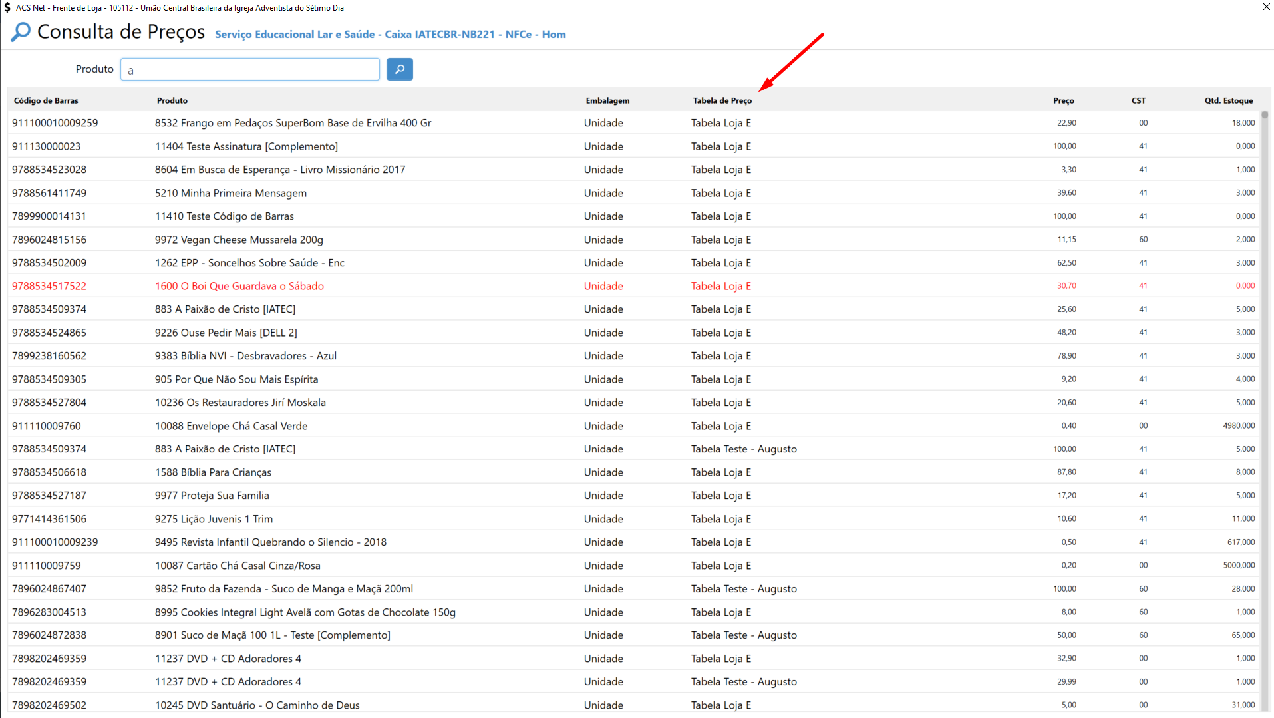Sort by CST column header
The width and height of the screenshot is (1274, 718).
(1138, 100)
